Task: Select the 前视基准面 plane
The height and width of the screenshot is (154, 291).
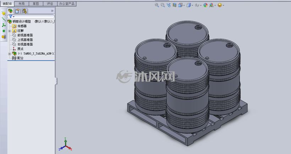Action: tap(22, 35)
